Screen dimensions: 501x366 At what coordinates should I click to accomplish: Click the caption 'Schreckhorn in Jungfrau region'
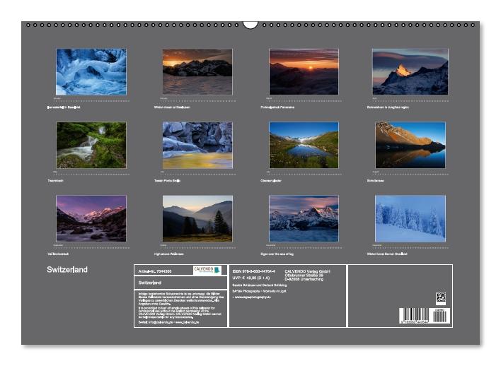pyautogui.click(x=388, y=107)
